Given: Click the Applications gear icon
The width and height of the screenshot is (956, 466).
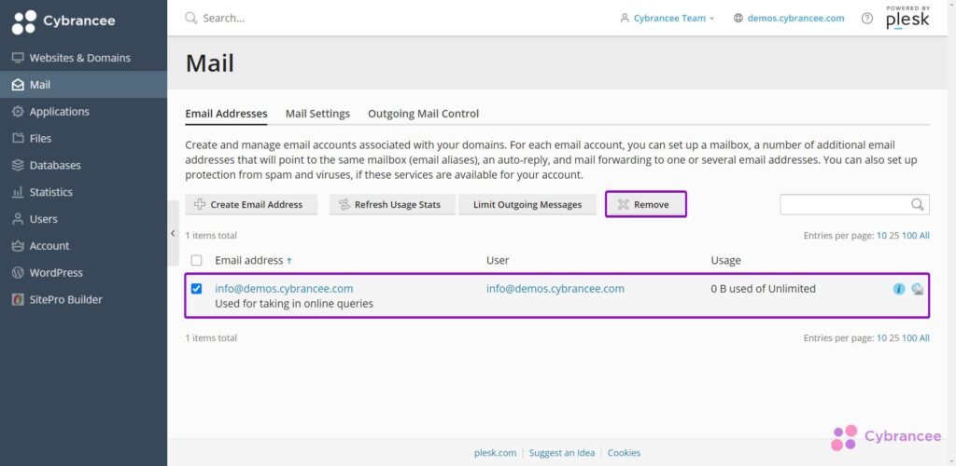Looking at the screenshot, I should pyautogui.click(x=18, y=111).
